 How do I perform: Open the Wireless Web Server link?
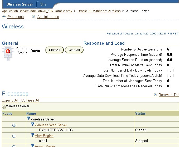(x=51, y=125)
